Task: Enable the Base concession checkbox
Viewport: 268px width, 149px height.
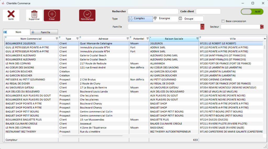Action: (x=223, y=21)
